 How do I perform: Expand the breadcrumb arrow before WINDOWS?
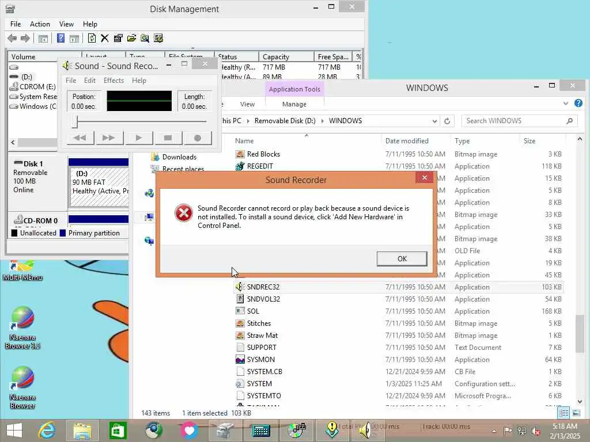(x=323, y=121)
